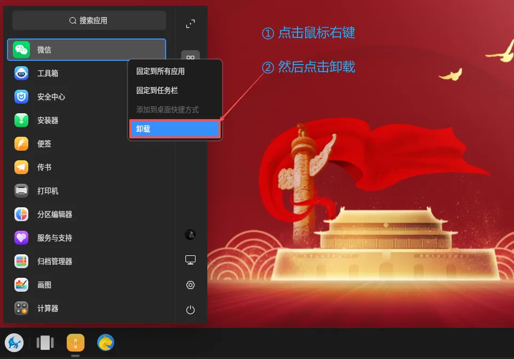Screen dimensions: 514x359
Task: Open the 传书 paper-plane icon
Action: click(x=21, y=167)
